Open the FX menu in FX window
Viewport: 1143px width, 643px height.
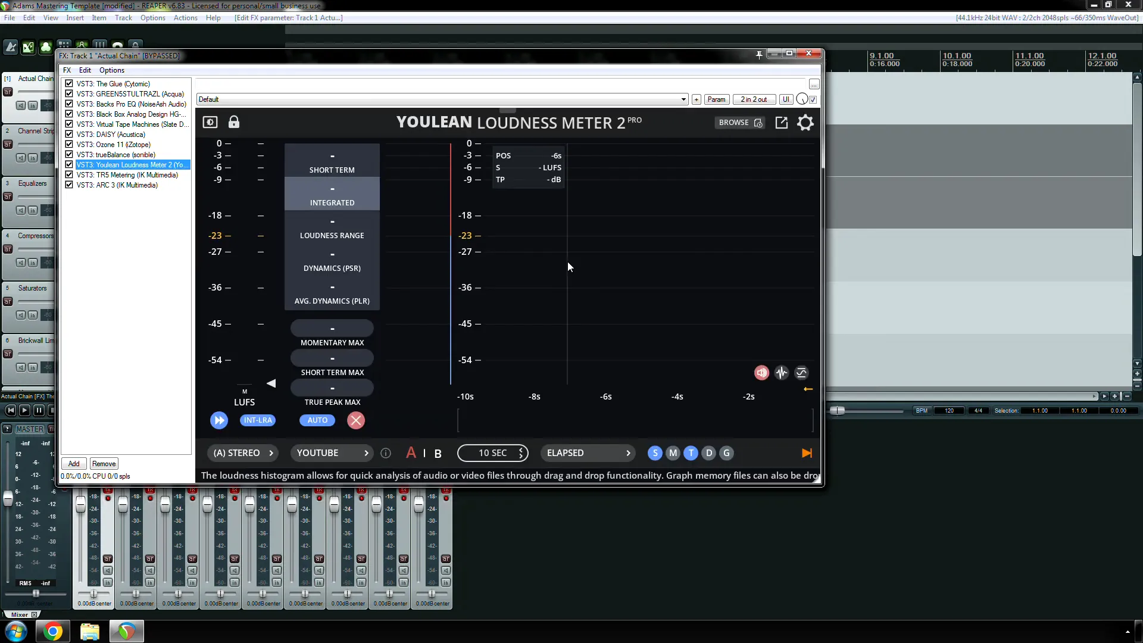pyautogui.click(x=67, y=70)
